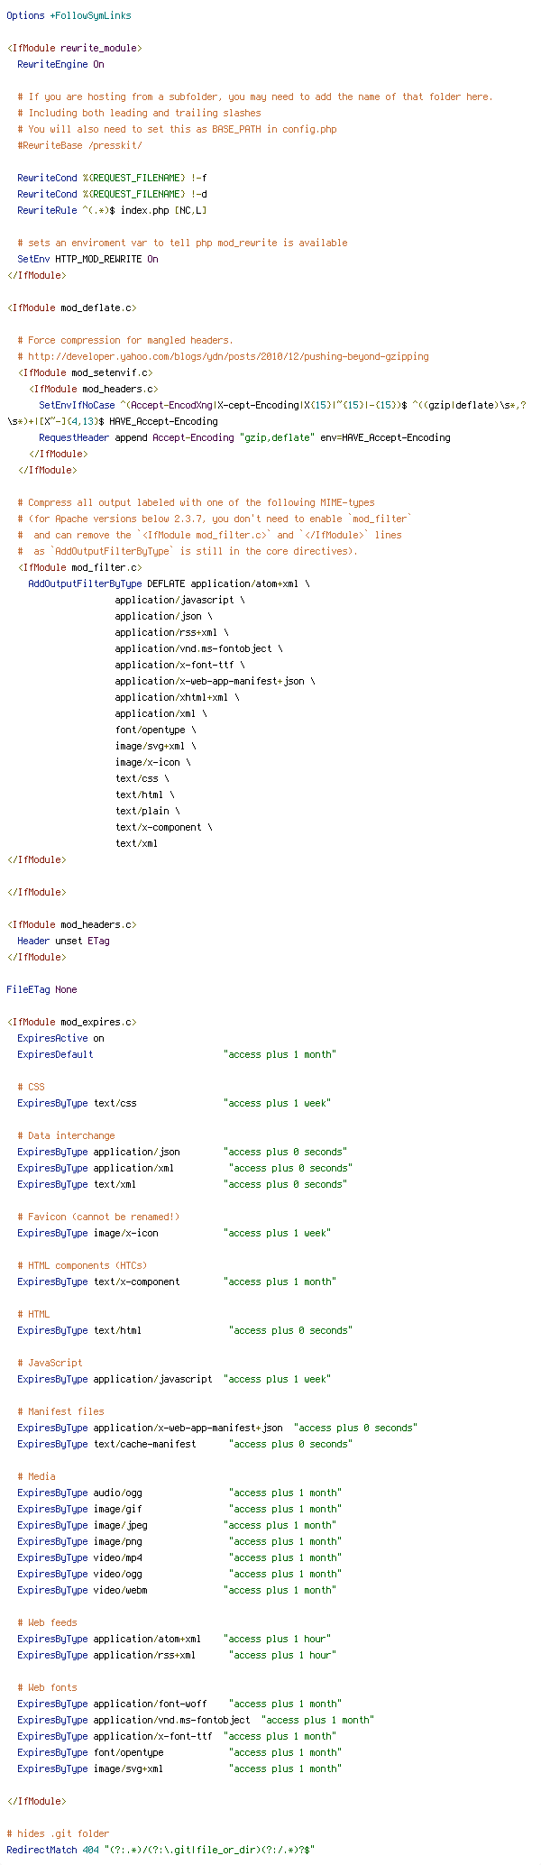
Task: Click the 'FileETag None' directive
Action: pyautogui.click(x=41, y=989)
